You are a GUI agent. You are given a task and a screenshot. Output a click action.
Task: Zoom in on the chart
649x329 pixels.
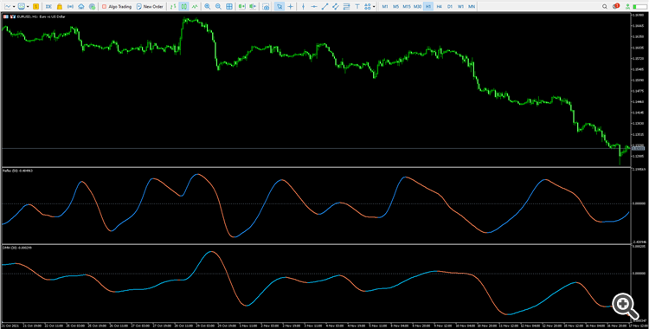[208, 7]
